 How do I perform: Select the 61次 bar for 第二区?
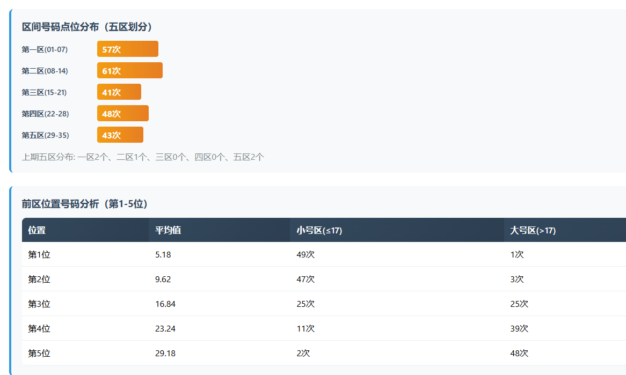pos(130,71)
